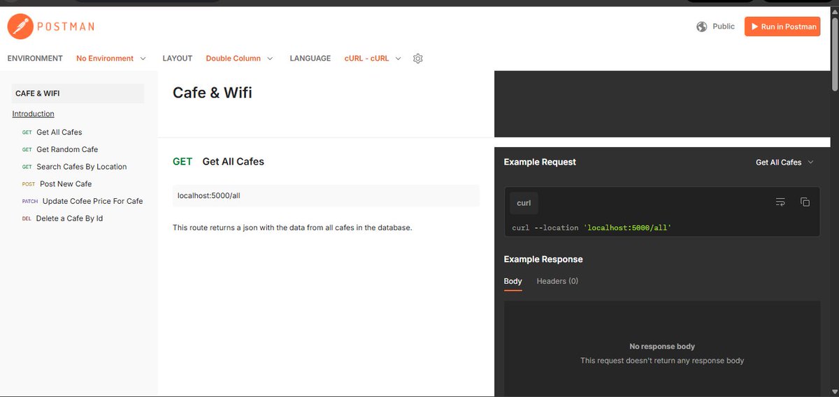839x397 pixels.
Task: Click the localhost:5000/all URL field
Action: click(327, 196)
